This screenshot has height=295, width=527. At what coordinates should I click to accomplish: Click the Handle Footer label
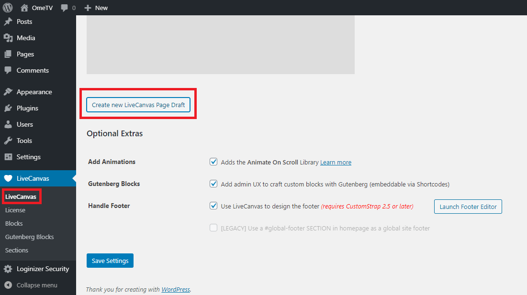pos(109,206)
